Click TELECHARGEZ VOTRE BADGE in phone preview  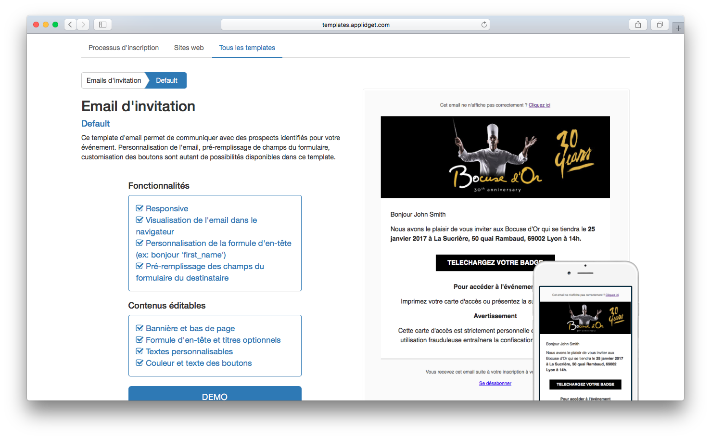point(585,384)
